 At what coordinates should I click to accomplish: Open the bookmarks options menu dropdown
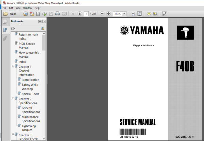coord(13,28)
